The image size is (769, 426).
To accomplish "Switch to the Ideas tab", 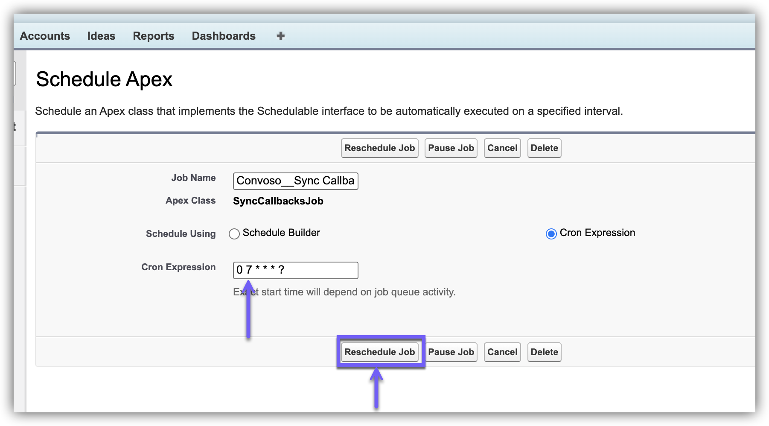I will click(x=101, y=36).
